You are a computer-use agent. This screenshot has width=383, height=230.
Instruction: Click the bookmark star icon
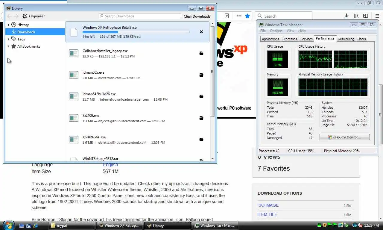pos(247,16)
